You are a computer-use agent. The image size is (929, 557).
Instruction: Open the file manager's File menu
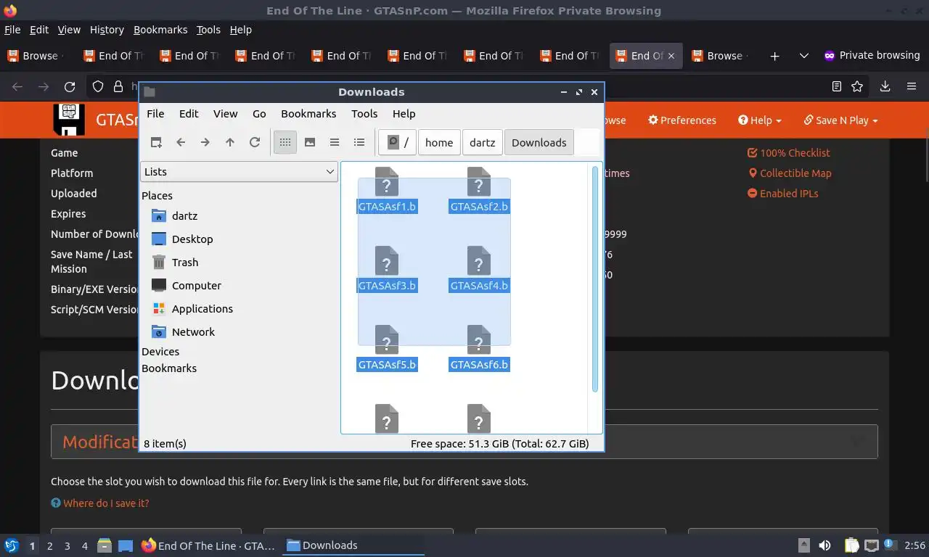click(x=155, y=113)
